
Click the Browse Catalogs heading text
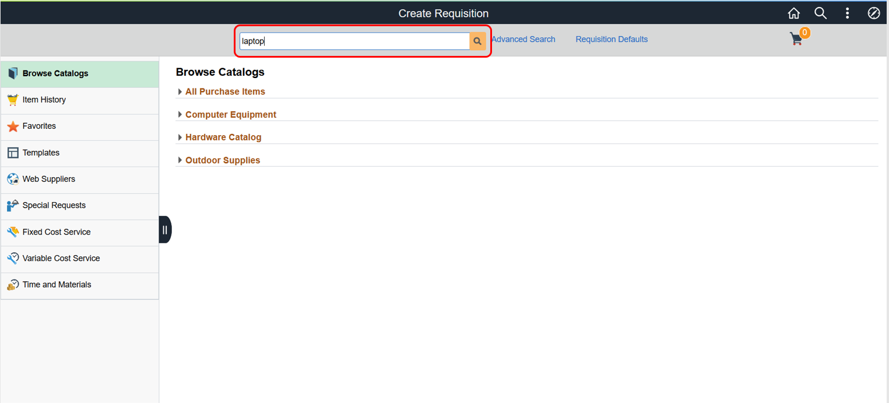tap(220, 72)
